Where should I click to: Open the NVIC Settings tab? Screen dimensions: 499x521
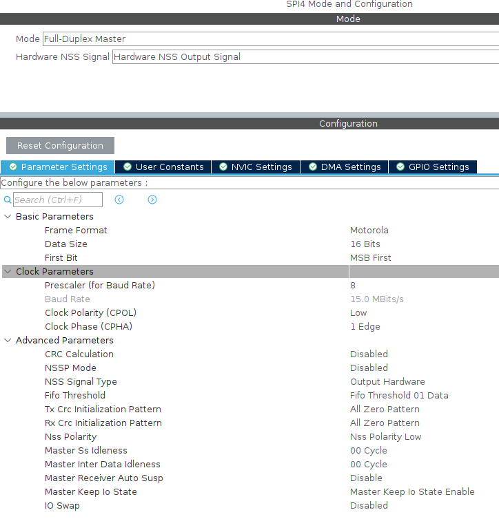256,167
